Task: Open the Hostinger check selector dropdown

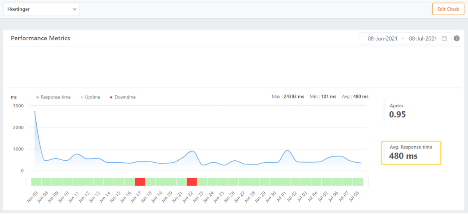Action: (41, 10)
